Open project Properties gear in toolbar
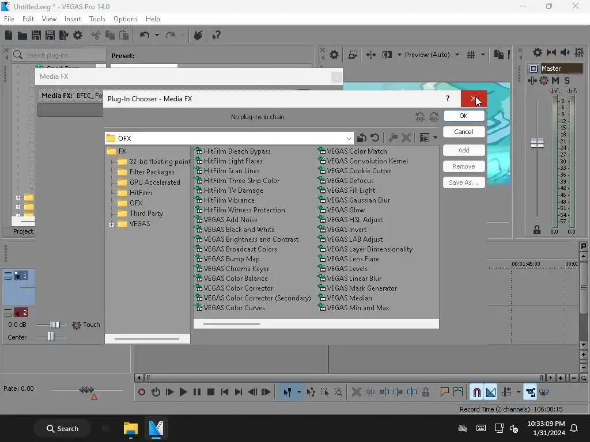The width and height of the screenshot is (590, 442). click(x=78, y=35)
